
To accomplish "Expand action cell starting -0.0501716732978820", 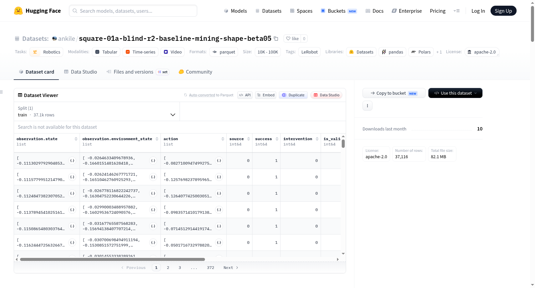I will pos(219,243).
